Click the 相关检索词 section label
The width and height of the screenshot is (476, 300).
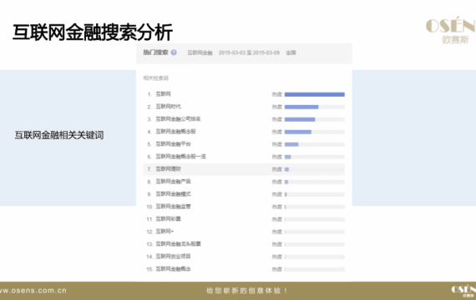point(155,78)
